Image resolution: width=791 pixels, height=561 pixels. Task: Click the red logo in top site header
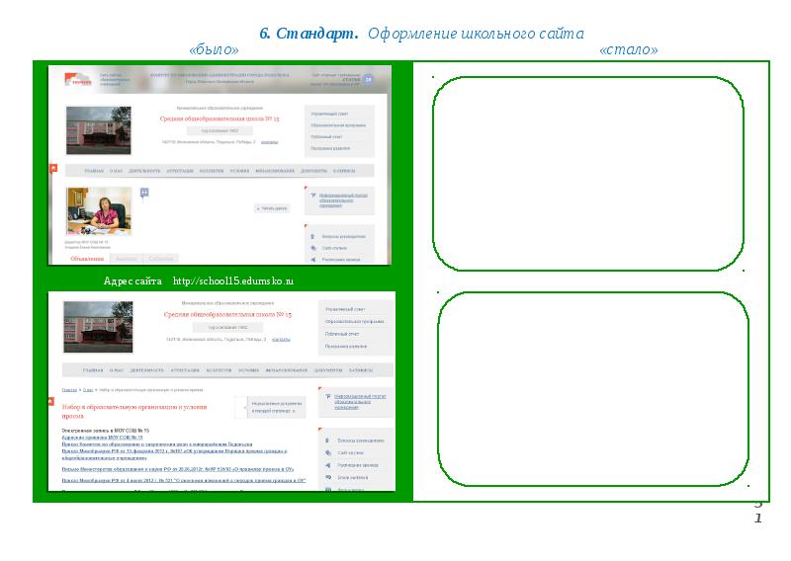(x=78, y=81)
